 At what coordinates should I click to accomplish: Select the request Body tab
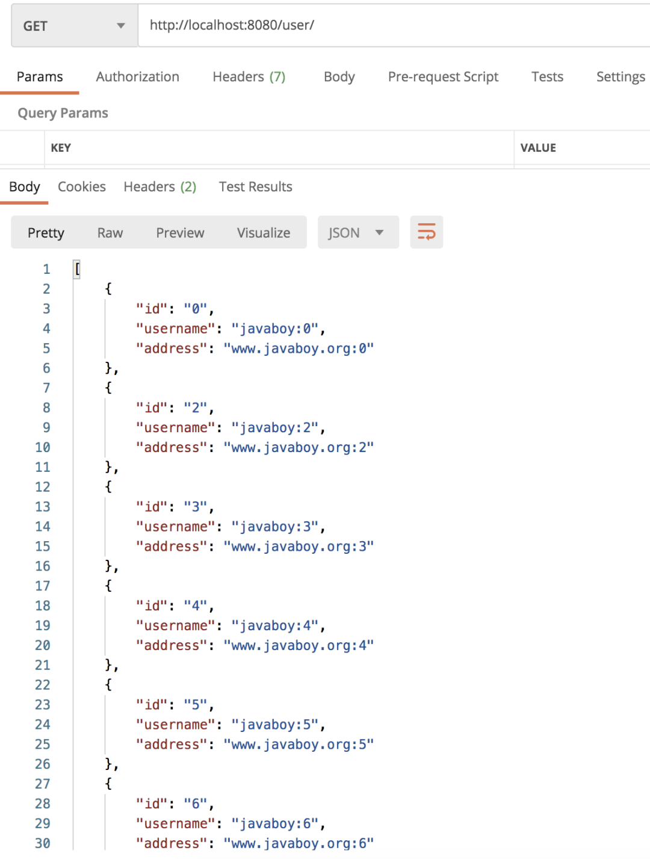(339, 77)
